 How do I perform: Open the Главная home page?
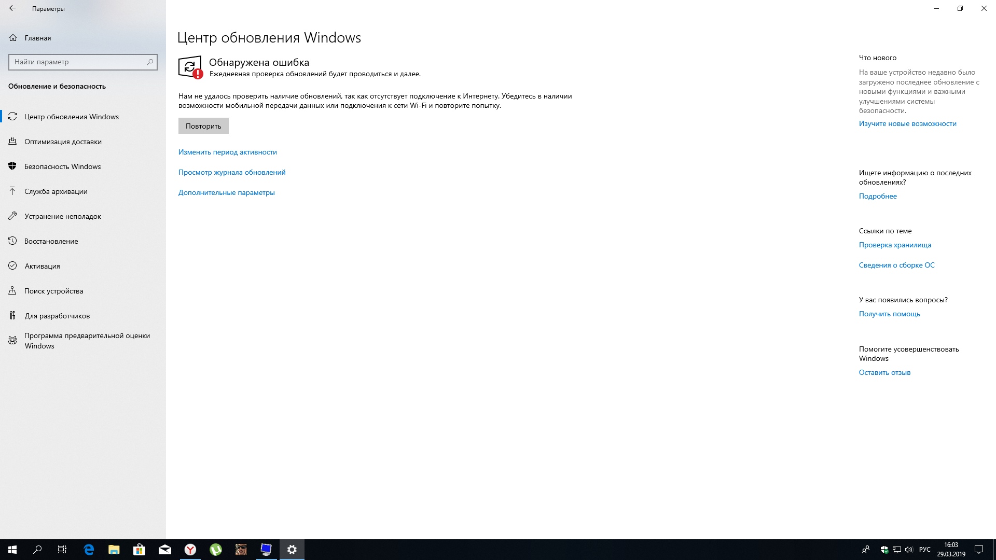[83, 38]
